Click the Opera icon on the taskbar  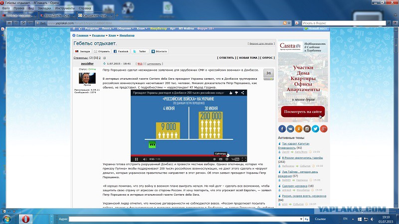point(25,219)
